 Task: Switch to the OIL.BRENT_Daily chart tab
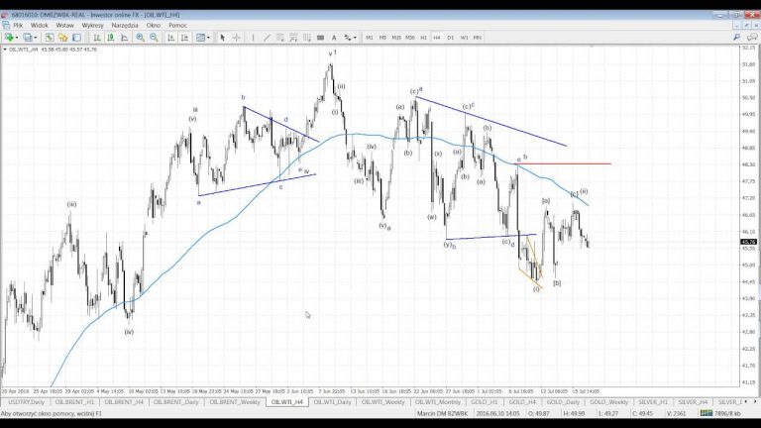coord(175,402)
